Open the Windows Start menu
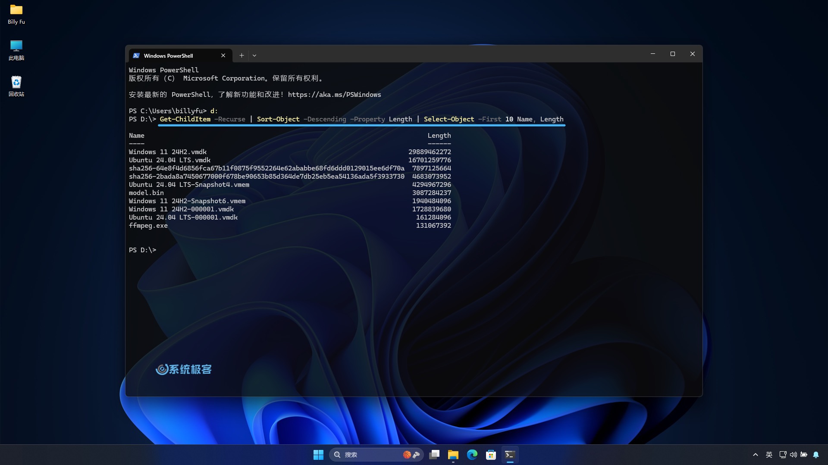This screenshot has width=828, height=465. point(318,455)
